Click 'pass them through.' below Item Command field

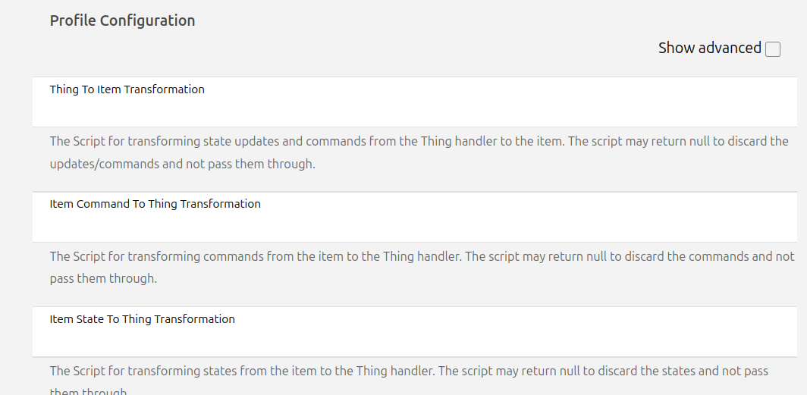coord(103,278)
